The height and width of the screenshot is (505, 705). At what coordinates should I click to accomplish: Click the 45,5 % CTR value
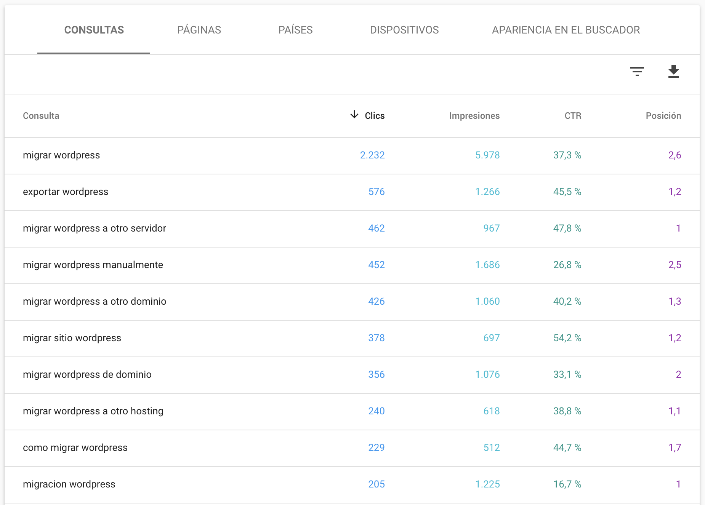pyautogui.click(x=567, y=192)
